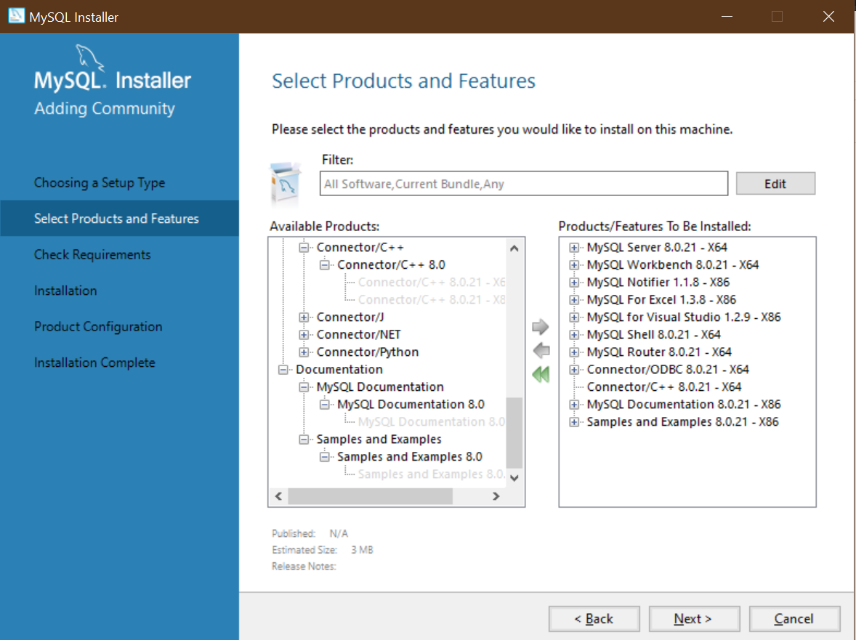
Task: Select Connector/C++ 8.0.21 - X64 in install list
Action: coord(664,387)
